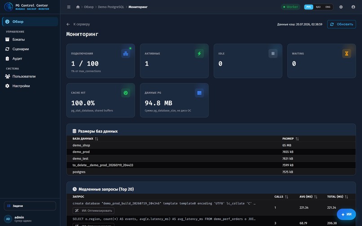This screenshot has height=226, width=362.
Task: Click the PG Control Center logo
Action: (x=9, y=7)
